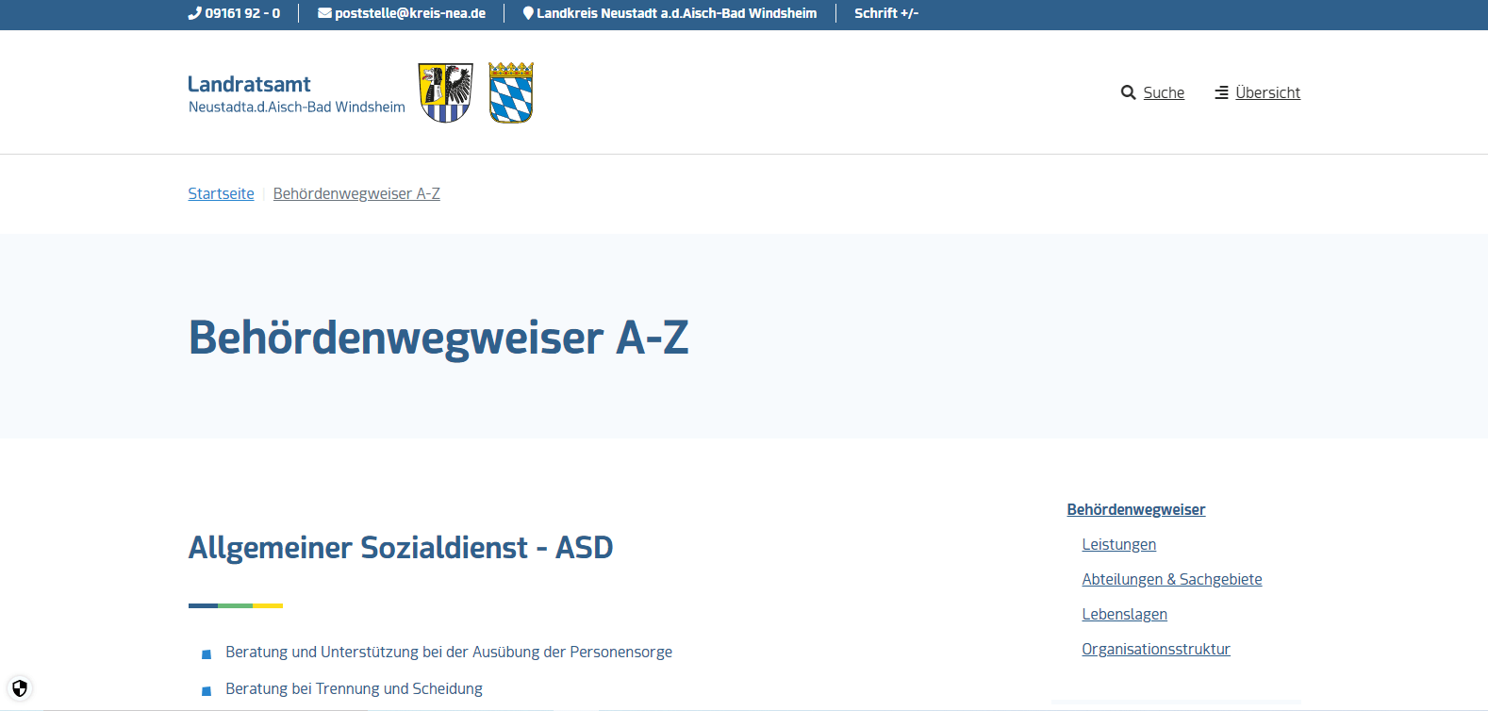
Task: Click the Übersicht menu list icon
Action: coord(1221,92)
